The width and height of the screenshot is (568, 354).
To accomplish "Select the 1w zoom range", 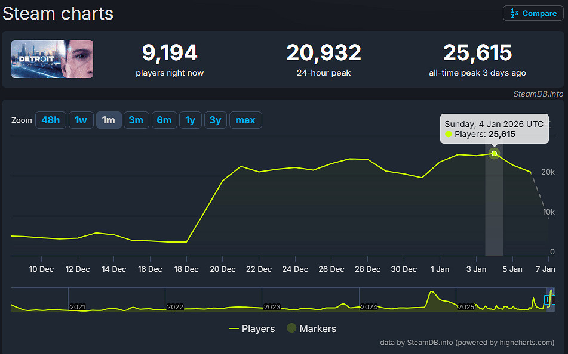I will [x=81, y=120].
